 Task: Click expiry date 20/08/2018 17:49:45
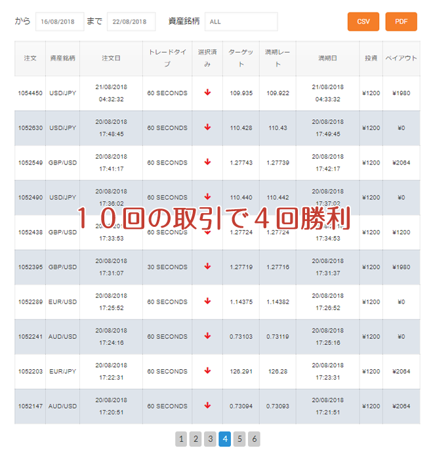327,128
